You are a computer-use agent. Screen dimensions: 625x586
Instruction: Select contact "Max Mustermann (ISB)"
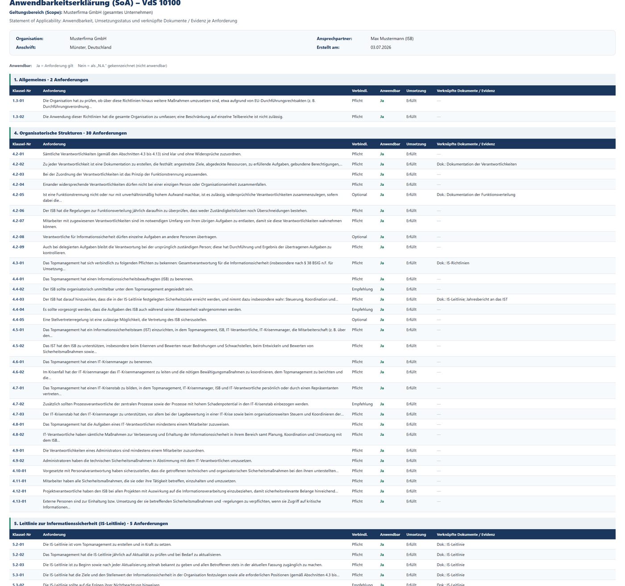392,39
